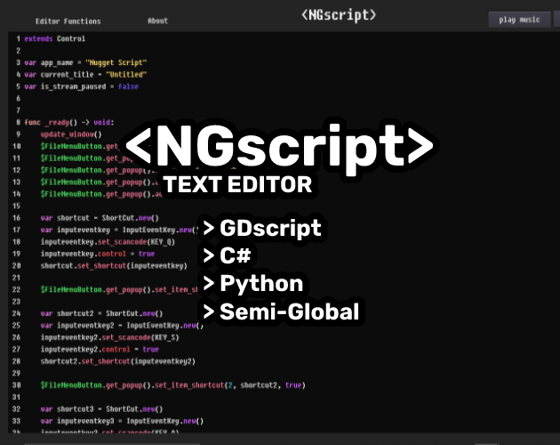Click the var app_name "Nugget Script" line
The width and height of the screenshot is (560, 445).
point(85,62)
